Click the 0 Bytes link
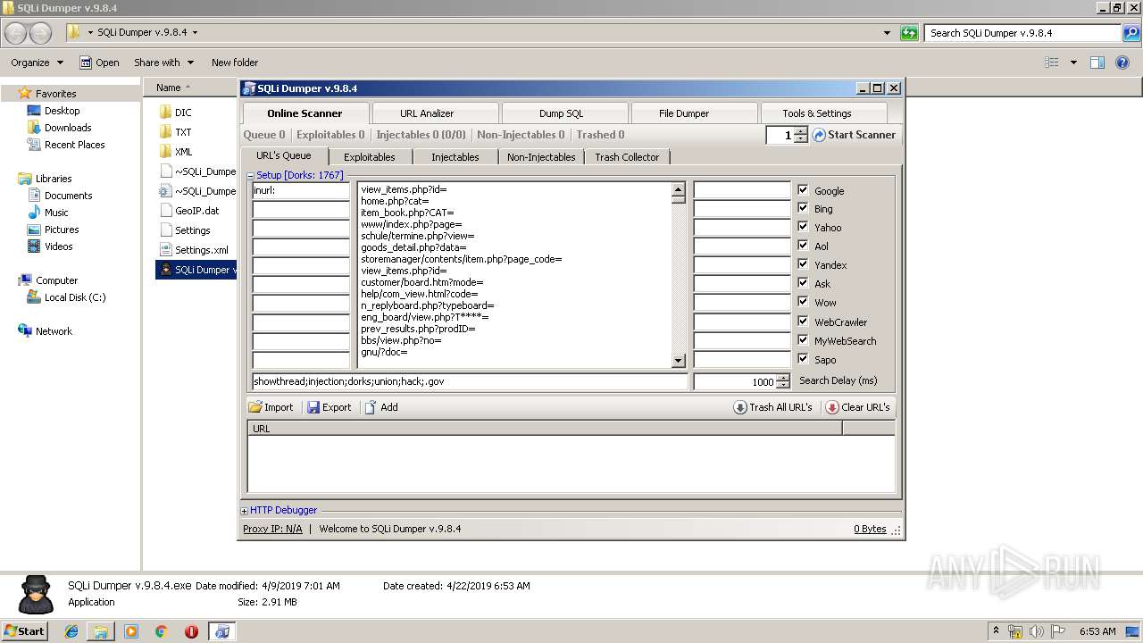Image resolution: width=1143 pixels, height=643 pixels. (870, 529)
